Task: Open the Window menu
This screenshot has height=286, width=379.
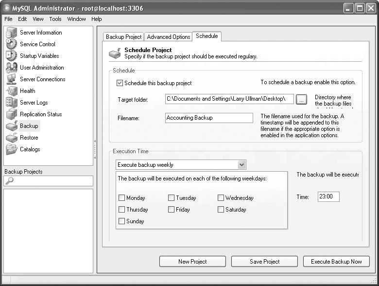Action: click(x=76, y=19)
